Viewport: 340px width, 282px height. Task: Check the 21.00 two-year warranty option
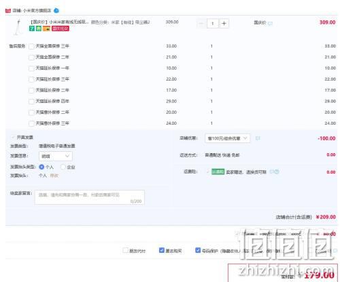tap(31, 58)
